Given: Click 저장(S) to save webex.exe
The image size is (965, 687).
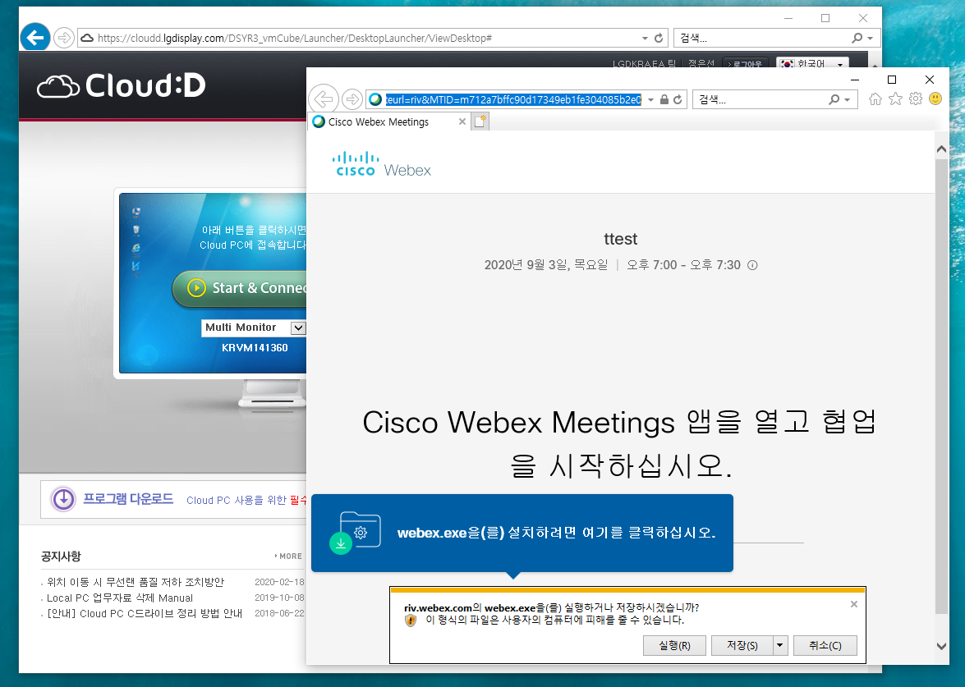Looking at the screenshot, I should point(742,645).
